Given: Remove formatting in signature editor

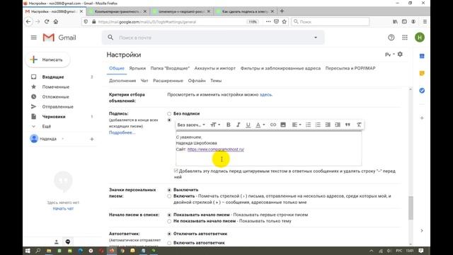Looking at the screenshot, I should point(359,125).
